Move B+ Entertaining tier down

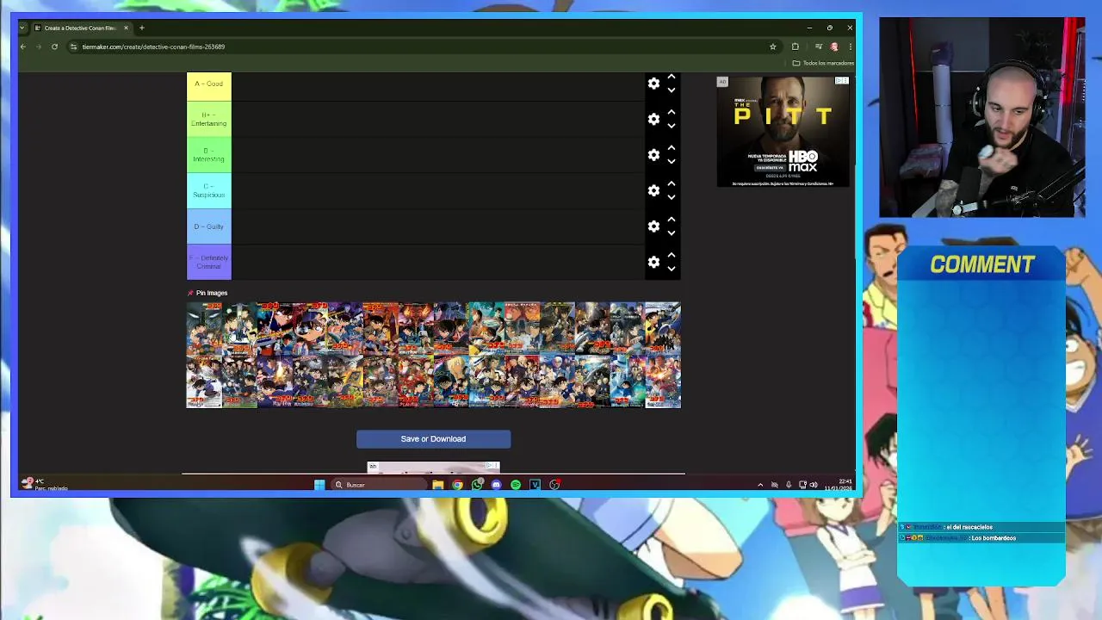[672, 126]
